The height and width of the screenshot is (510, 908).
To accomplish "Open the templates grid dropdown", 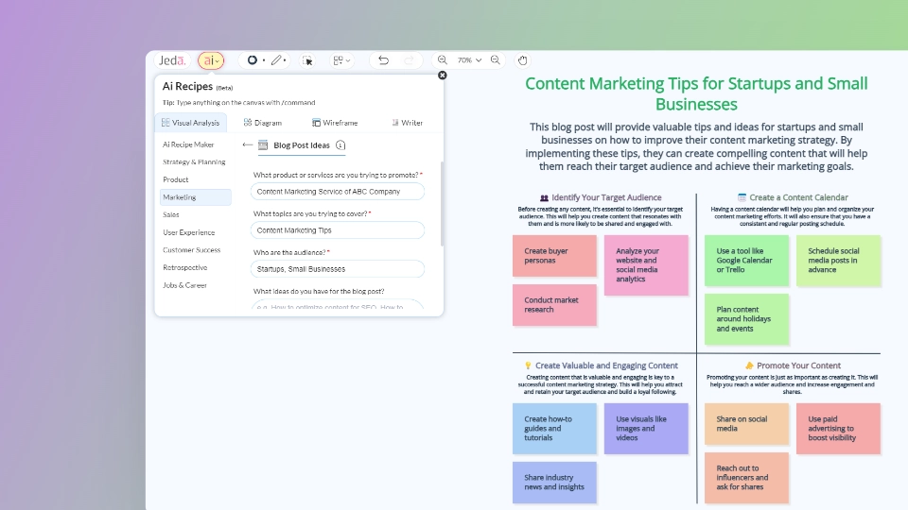I will tap(341, 60).
